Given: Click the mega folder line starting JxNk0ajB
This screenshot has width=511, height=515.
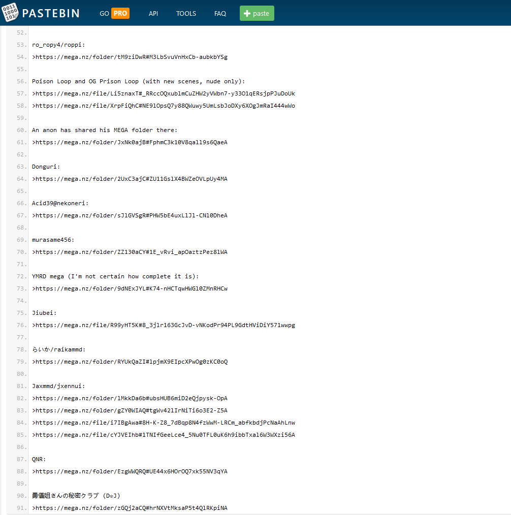Looking at the screenshot, I should tap(130, 142).
